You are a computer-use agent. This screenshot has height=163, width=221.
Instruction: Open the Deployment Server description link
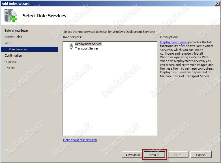pos(174,42)
